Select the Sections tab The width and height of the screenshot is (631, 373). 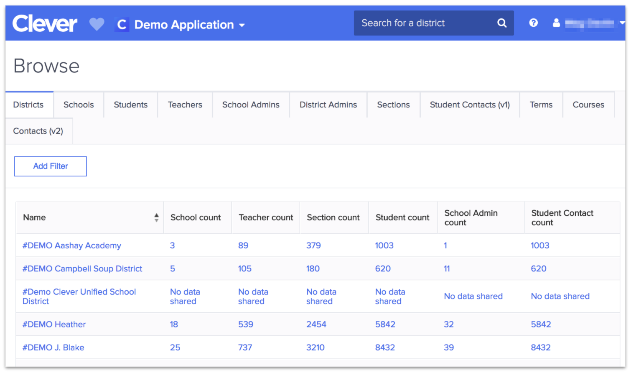pyautogui.click(x=393, y=105)
